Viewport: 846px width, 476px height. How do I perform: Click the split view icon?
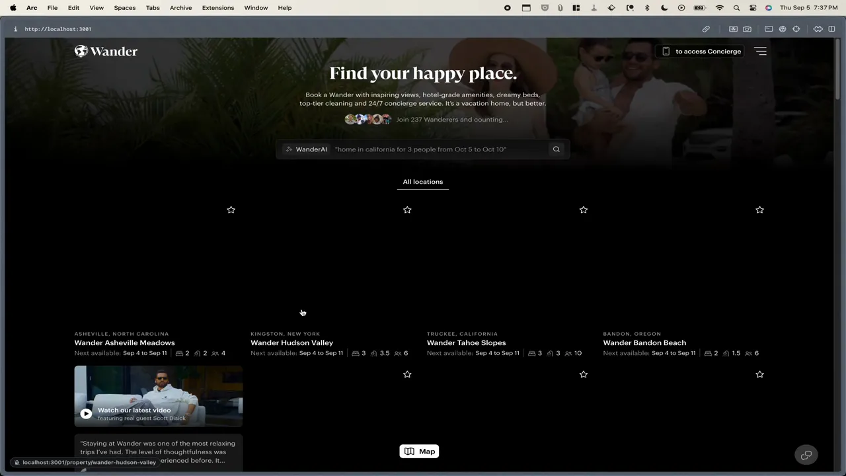click(x=831, y=29)
